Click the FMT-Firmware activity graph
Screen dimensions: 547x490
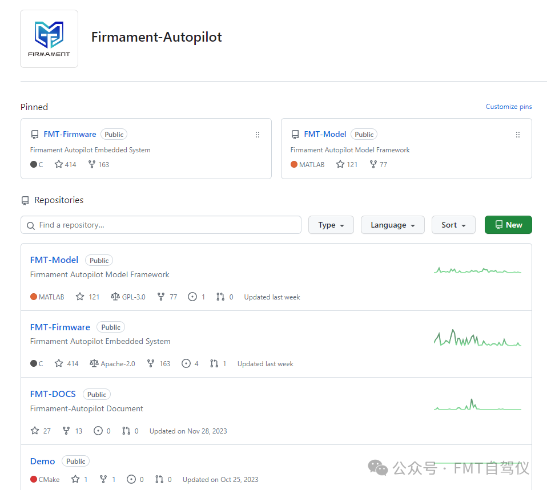coord(477,338)
